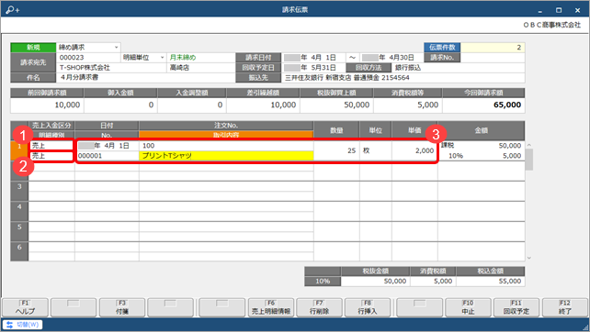Viewport: 590px width, 332px height.
Task: Select row 1 明細種別 cell
Action: [x=51, y=156]
